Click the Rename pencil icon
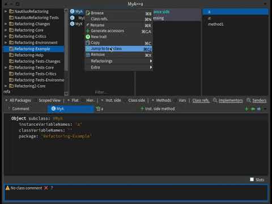The height and width of the screenshot is (204, 272). [88, 25]
